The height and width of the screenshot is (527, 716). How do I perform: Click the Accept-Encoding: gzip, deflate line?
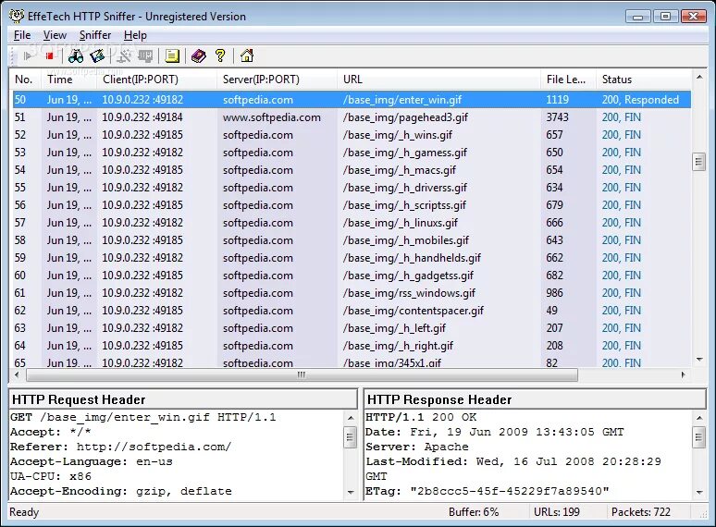(121, 492)
